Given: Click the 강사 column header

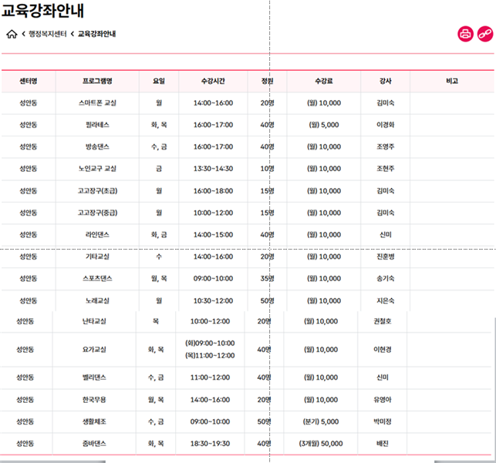Looking at the screenshot, I should click(385, 81).
